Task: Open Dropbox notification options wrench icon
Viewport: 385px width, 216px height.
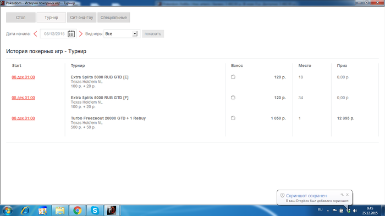Action: (342, 195)
